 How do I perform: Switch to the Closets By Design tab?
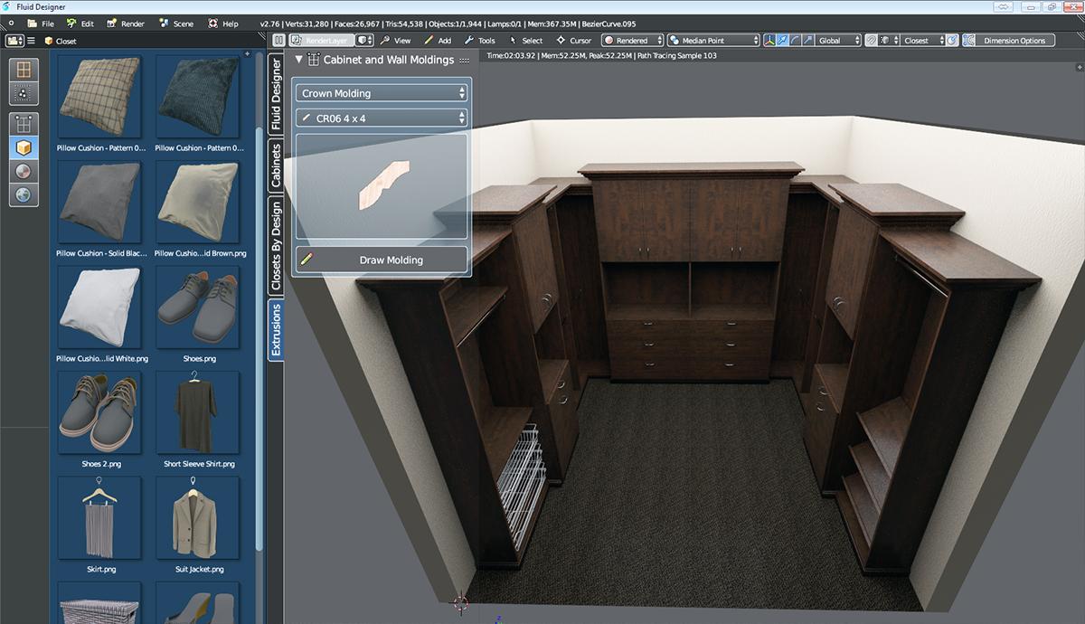coord(277,245)
